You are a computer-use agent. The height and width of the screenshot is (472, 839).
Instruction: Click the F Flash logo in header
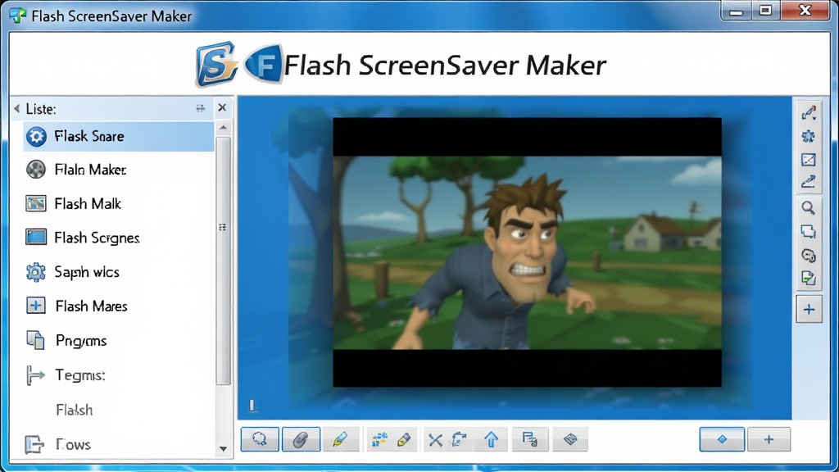263,65
